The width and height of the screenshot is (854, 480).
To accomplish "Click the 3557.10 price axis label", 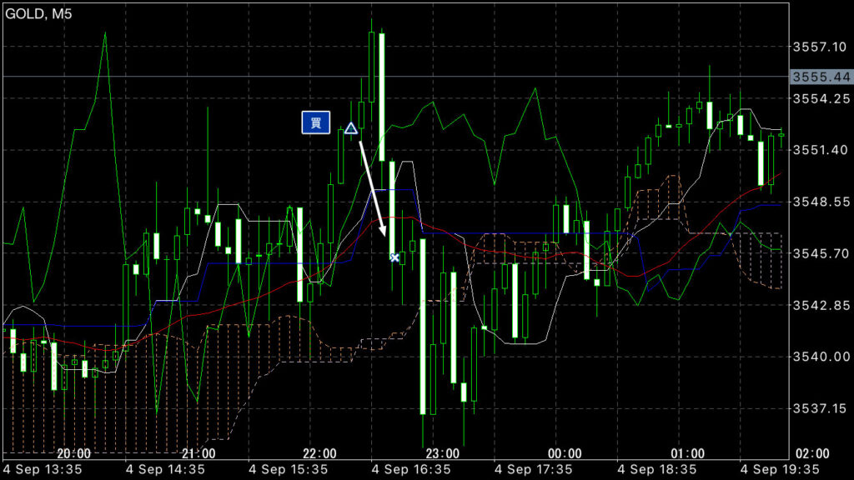I will click(x=817, y=47).
